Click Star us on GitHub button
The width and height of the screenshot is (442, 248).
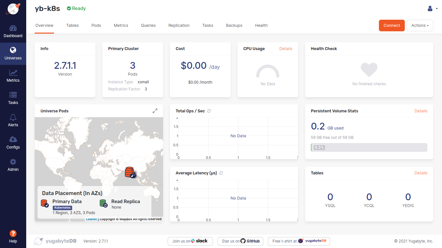[240, 241]
